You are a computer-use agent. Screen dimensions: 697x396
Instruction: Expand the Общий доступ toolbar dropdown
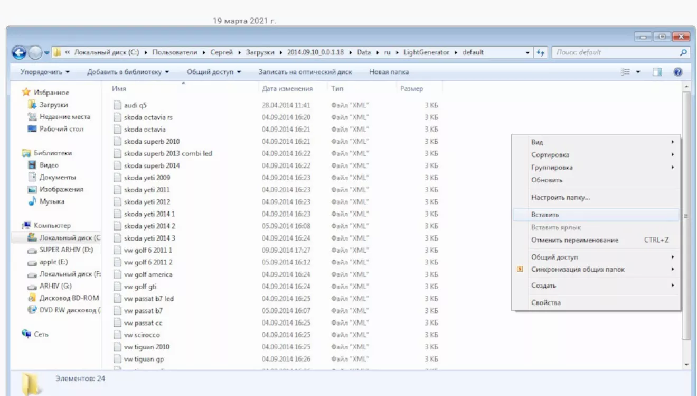pos(213,72)
